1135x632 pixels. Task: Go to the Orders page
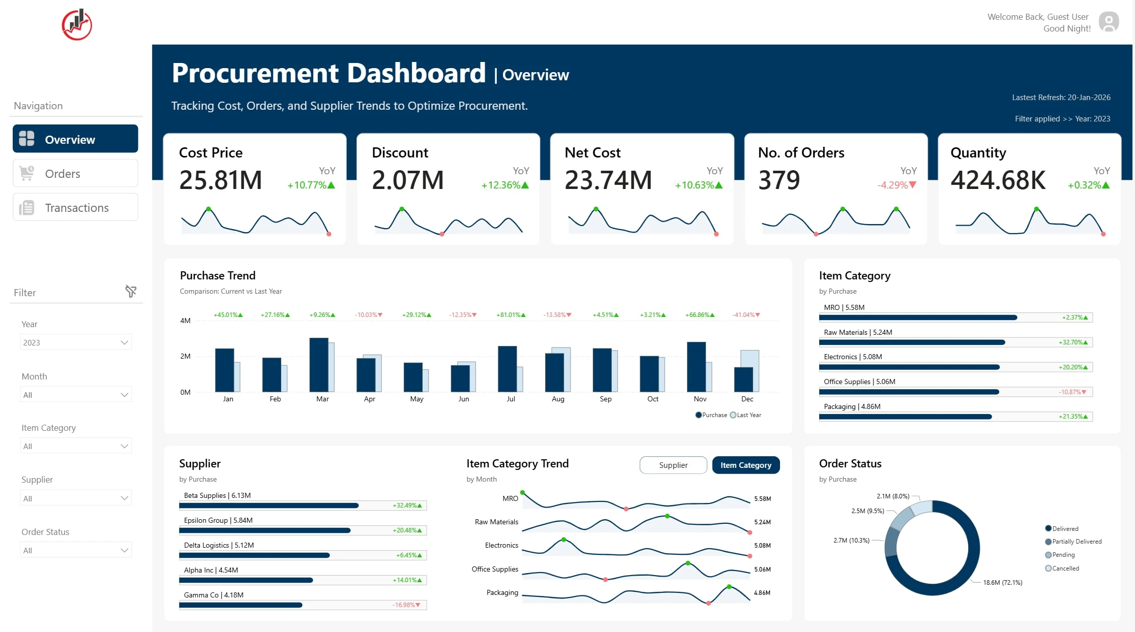(75, 173)
